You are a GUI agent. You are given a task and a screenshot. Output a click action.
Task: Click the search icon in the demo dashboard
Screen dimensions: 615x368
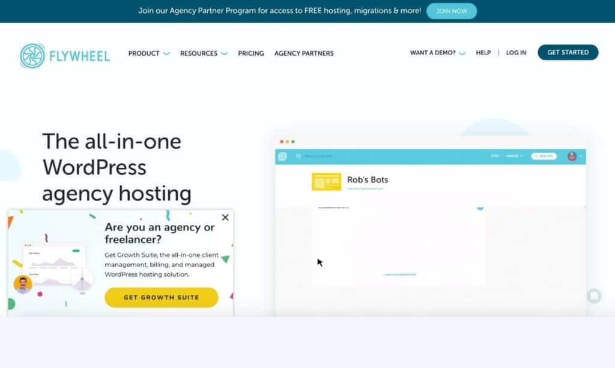tap(298, 156)
